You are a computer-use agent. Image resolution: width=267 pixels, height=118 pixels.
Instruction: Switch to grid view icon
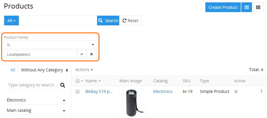[x=258, y=7]
